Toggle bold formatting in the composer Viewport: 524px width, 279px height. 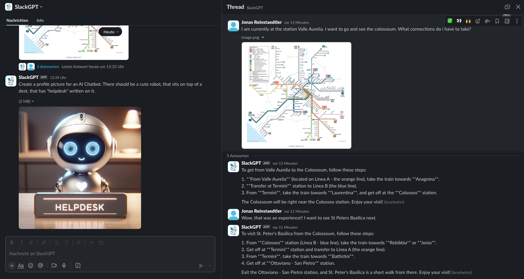(12, 243)
